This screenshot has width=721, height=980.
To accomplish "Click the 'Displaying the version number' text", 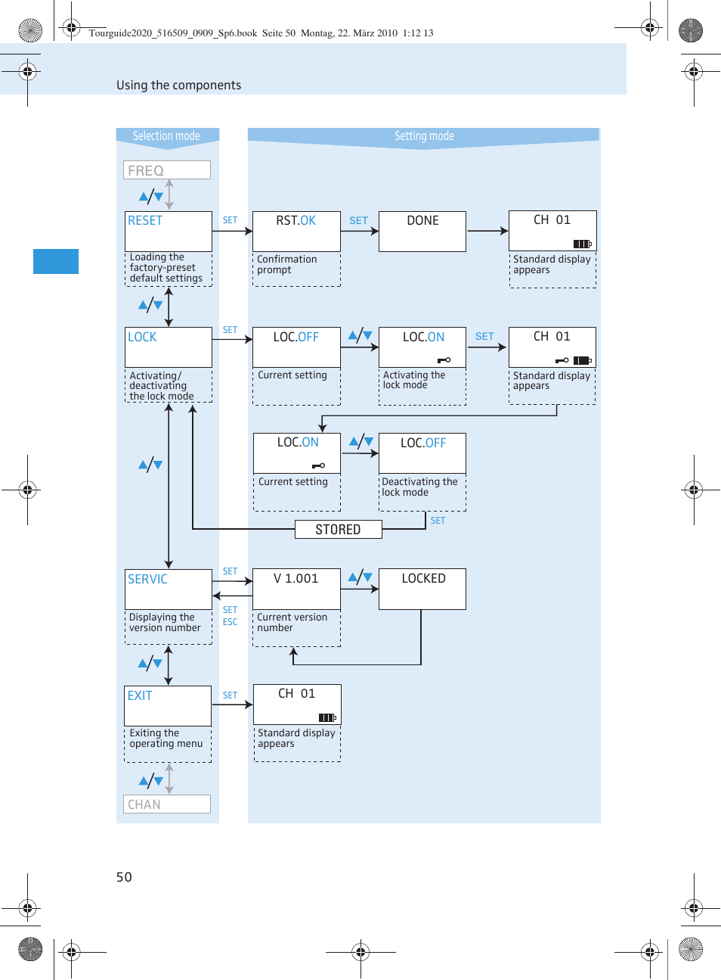I will coord(165,623).
